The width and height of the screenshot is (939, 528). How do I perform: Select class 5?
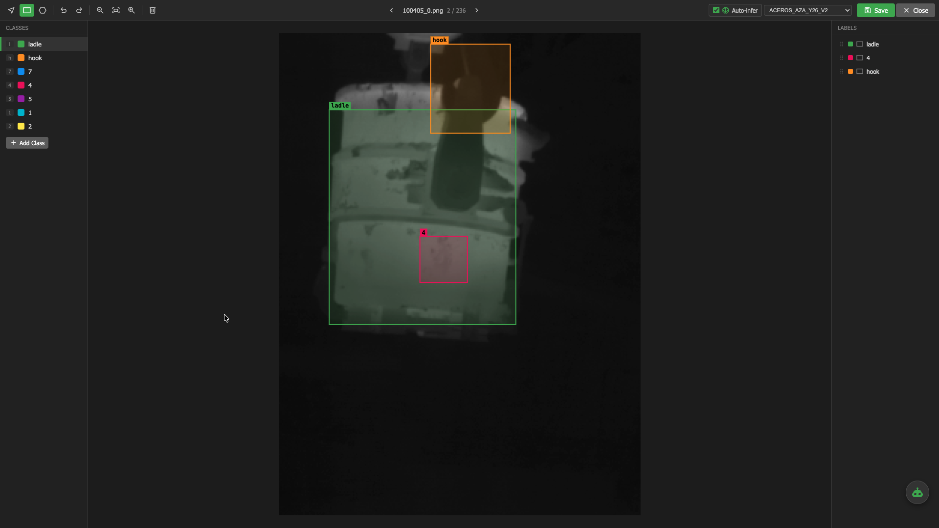click(44, 99)
